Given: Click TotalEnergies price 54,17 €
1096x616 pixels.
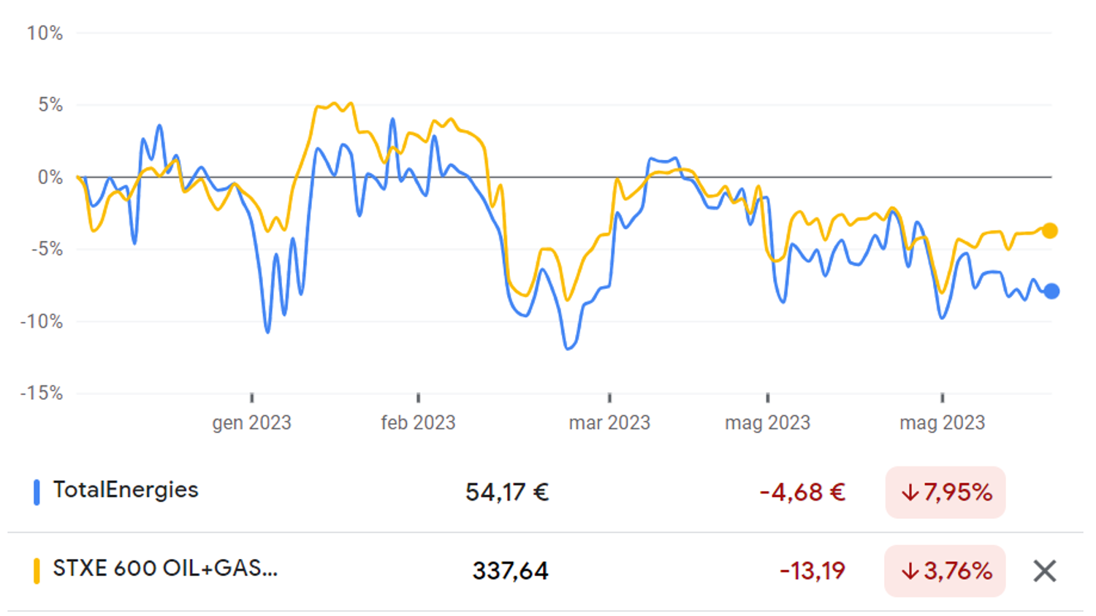Looking at the screenshot, I should [x=507, y=493].
